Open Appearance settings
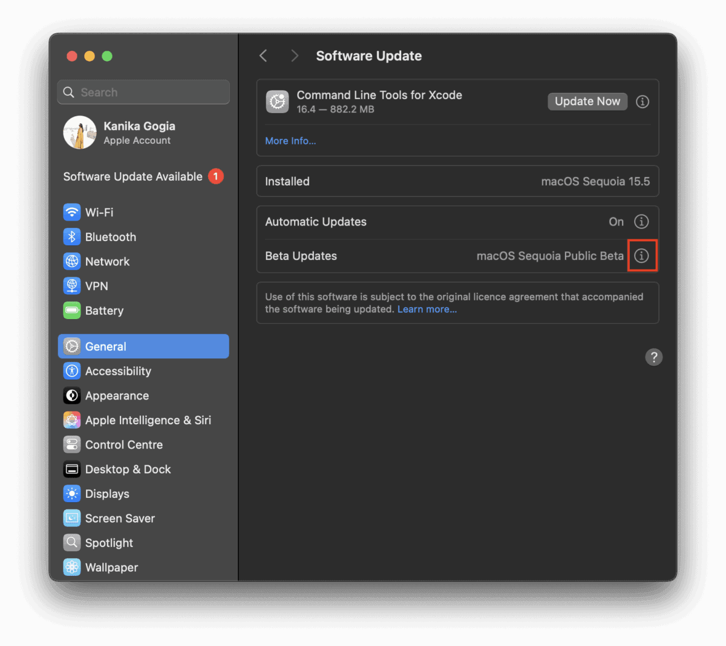The image size is (726, 646). point(143,396)
